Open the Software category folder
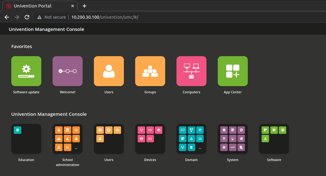Screen dimensions: 326x176 (274, 139)
